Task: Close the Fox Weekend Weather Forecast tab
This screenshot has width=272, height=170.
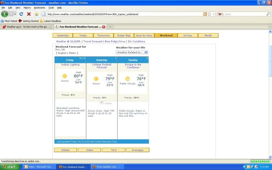Action: point(104,27)
